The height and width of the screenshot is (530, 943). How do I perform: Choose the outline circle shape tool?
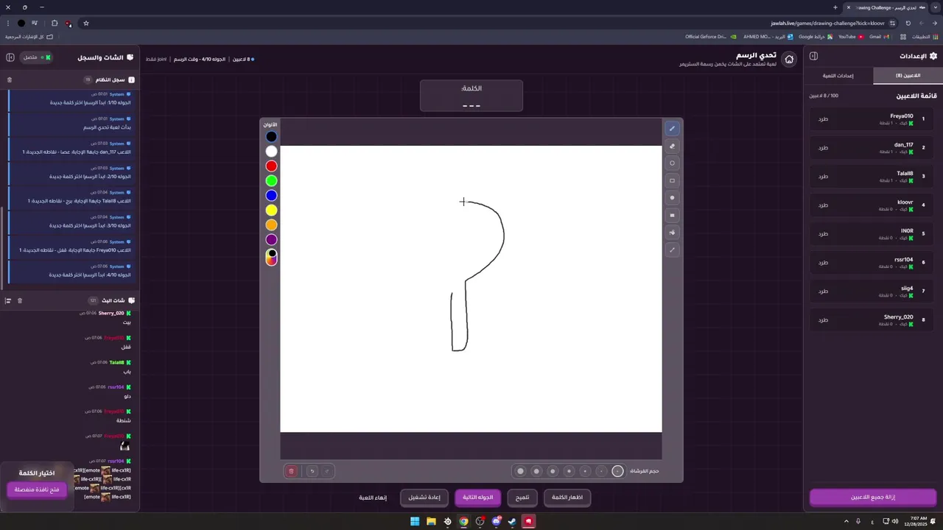(x=672, y=163)
